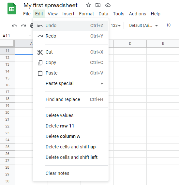Choose Delete row 11
Image resolution: width=179 pixels, height=185 pixels.
click(71, 126)
